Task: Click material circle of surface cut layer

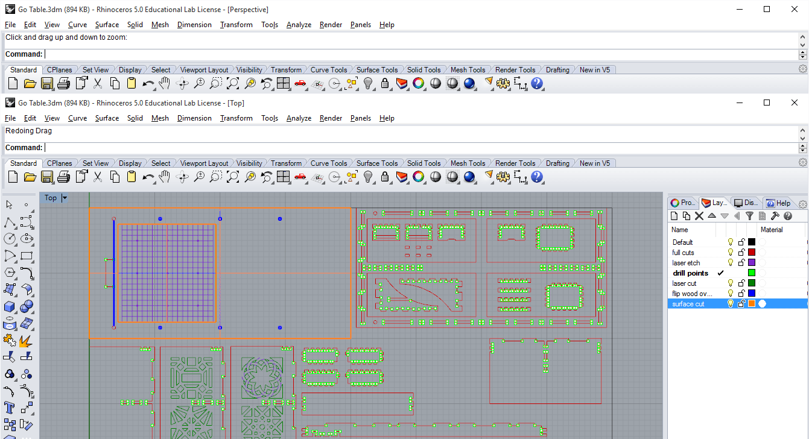Action: point(763,304)
